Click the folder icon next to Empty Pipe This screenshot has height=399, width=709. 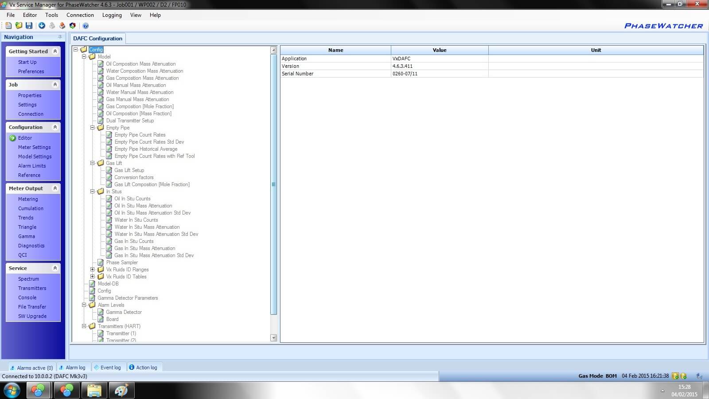[101, 128]
